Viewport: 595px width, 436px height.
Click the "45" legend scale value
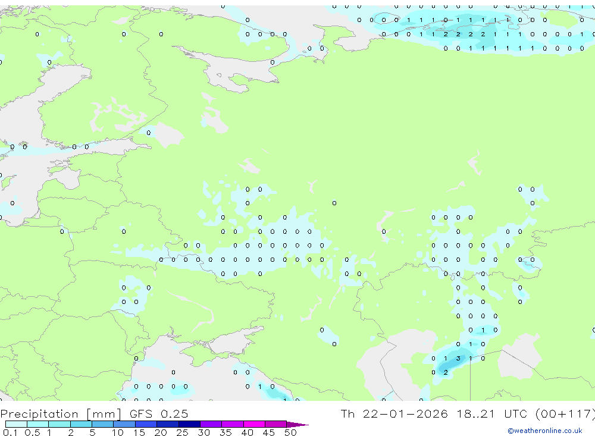tap(269, 432)
